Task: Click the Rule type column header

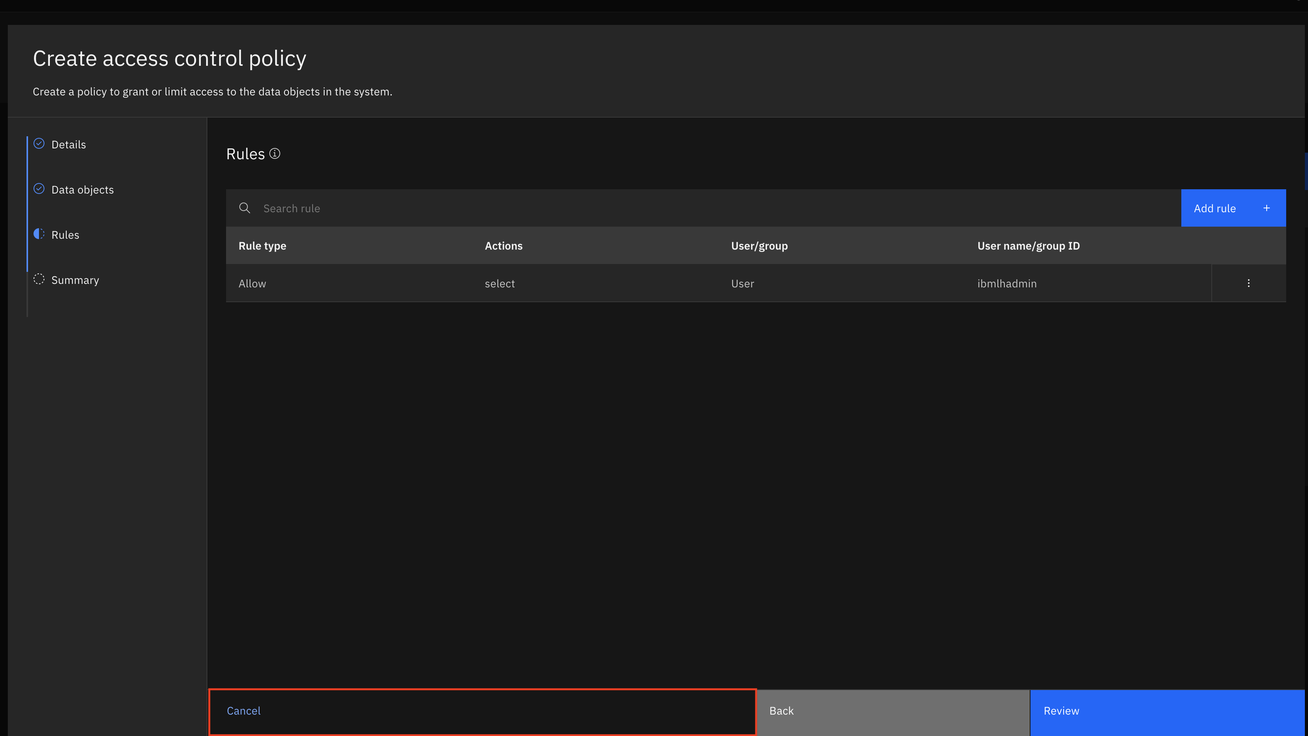Action: point(262,245)
